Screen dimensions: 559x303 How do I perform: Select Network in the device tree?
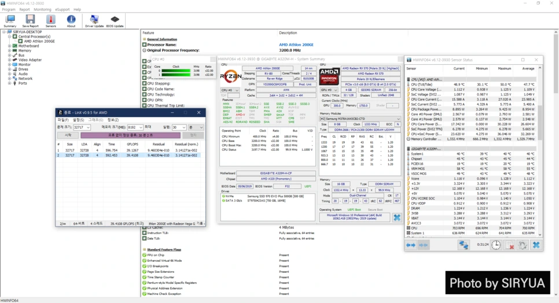tap(25, 79)
